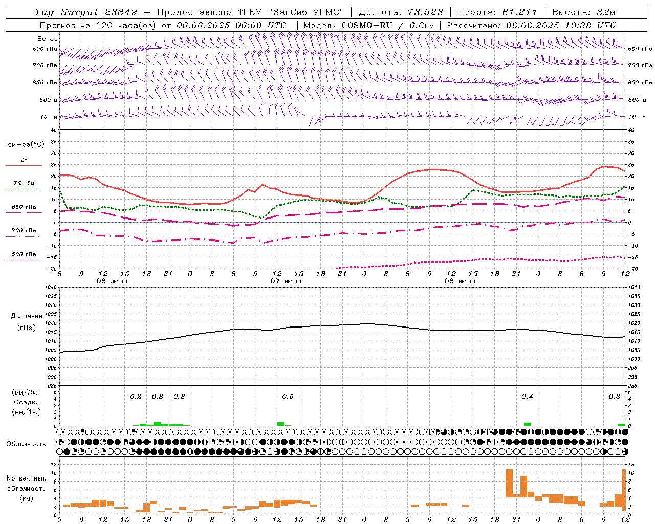Click the green precipitation bar under 0.4
Viewport: 655px width, 524px height.
pos(527,424)
